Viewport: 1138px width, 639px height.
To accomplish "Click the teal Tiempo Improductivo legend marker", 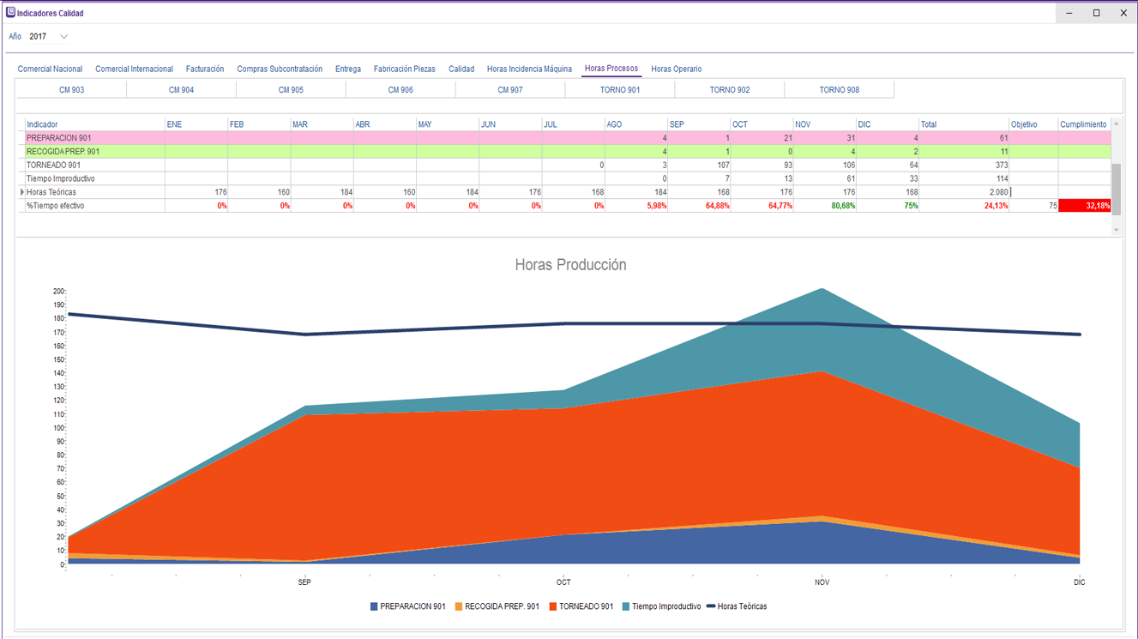I will tap(626, 606).
